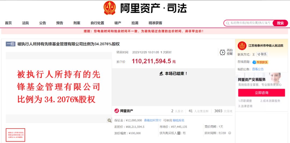This screenshot has width=290, height=143.
Task: Click the 优先购买权人 info badge icon
Action: coord(179,133)
